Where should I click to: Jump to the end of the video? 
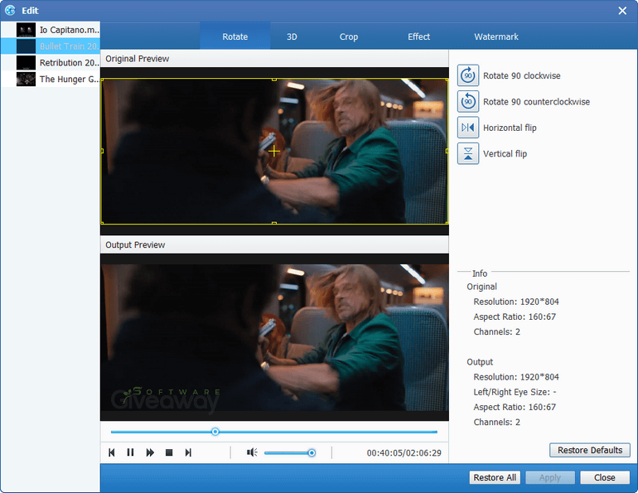[188, 452]
